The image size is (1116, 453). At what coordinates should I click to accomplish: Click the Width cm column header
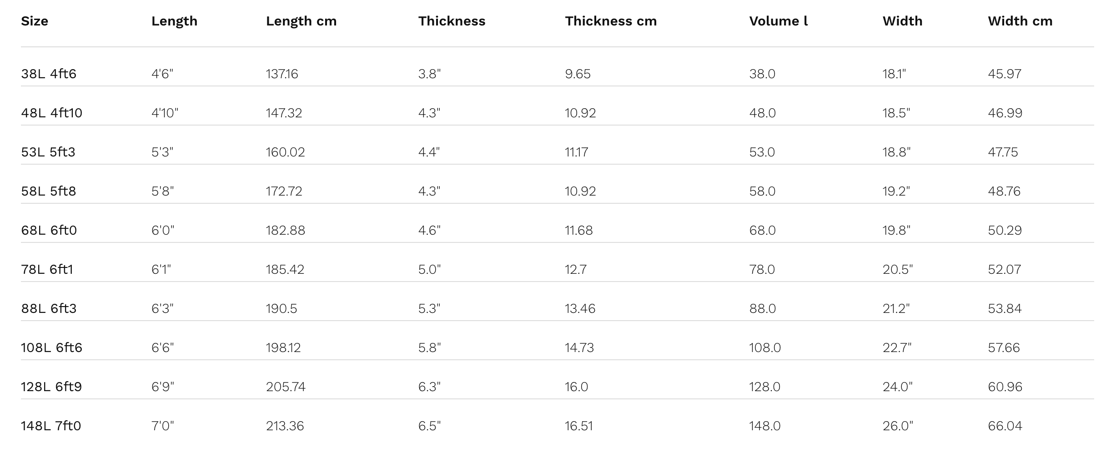coord(1020,21)
